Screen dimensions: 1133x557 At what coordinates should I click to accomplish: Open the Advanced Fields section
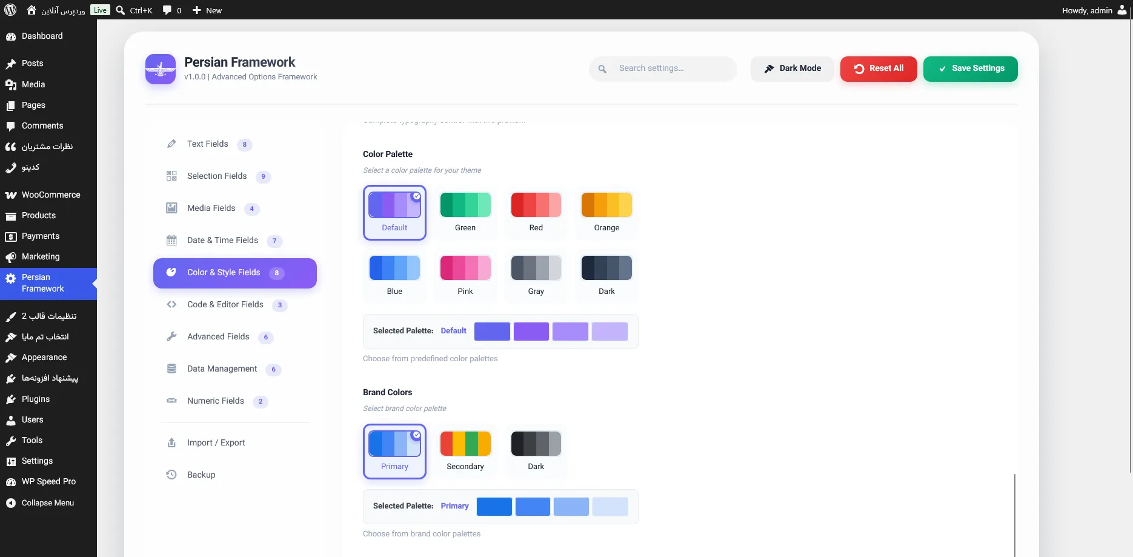tap(235, 337)
